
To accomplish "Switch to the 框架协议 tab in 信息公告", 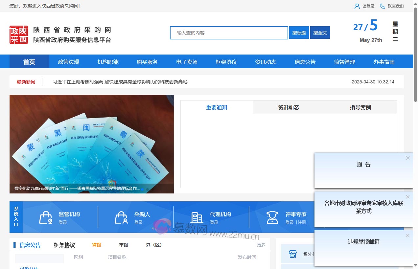I will 64,245.
